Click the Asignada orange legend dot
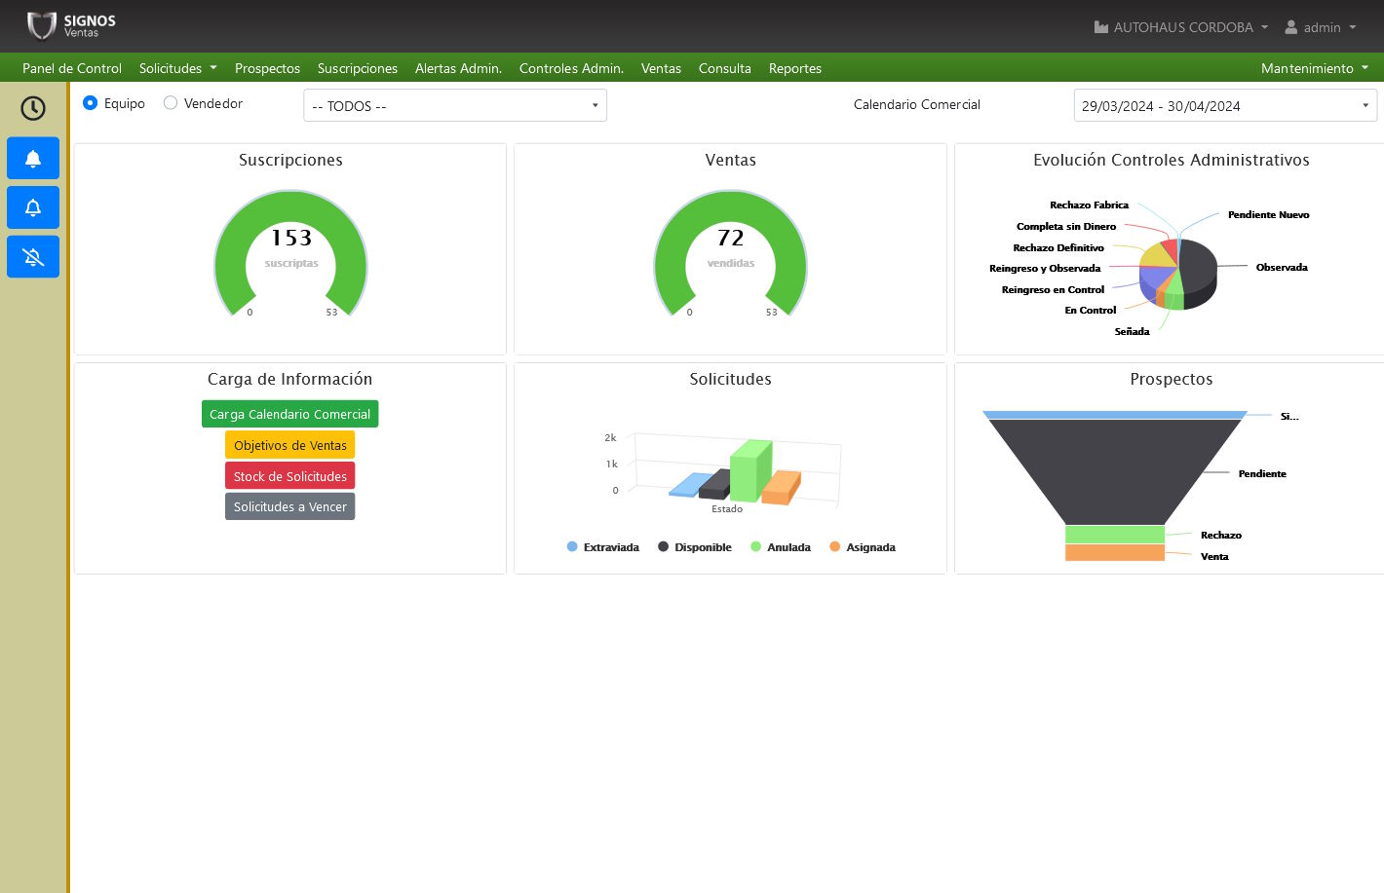The width and height of the screenshot is (1384, 893). [834, 547]
